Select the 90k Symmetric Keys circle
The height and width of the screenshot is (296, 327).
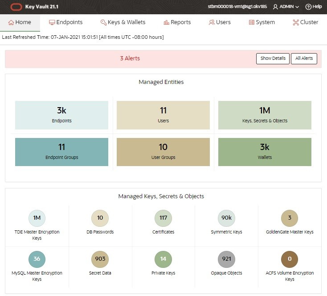(x=226, y=218)
